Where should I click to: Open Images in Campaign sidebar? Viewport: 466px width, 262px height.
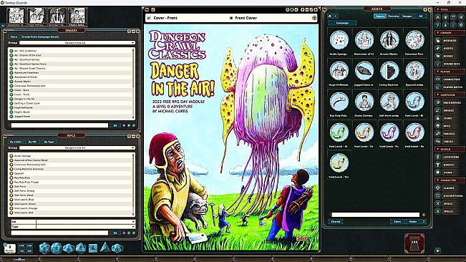pyautogui.click(x=450, y=110)
